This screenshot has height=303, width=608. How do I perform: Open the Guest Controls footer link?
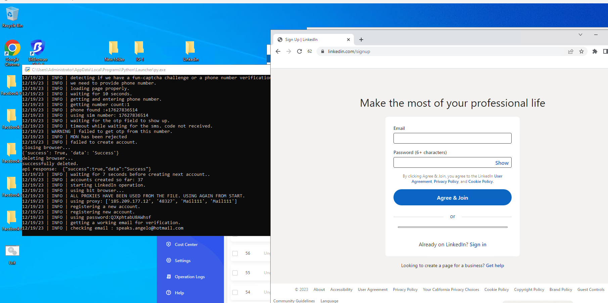[x=591, y=290]
